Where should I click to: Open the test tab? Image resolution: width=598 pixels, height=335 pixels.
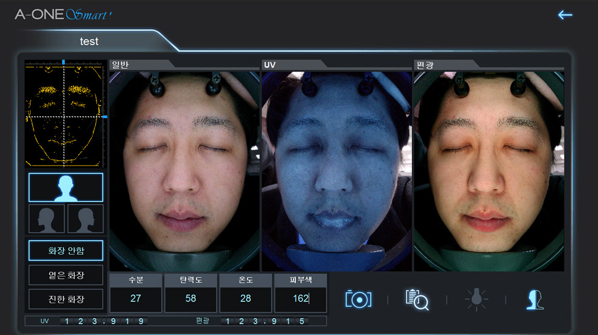point(89,41)
